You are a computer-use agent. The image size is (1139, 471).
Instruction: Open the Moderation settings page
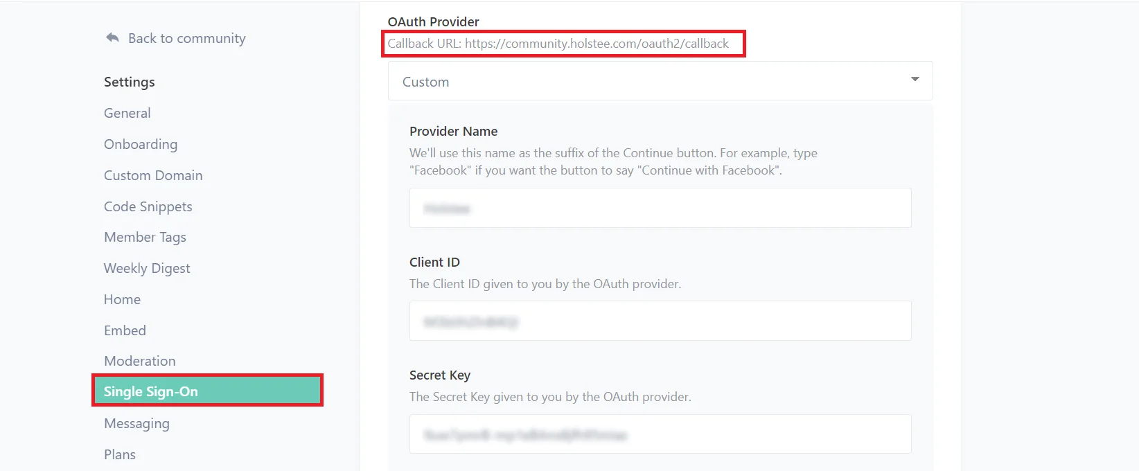pos(139,360)
